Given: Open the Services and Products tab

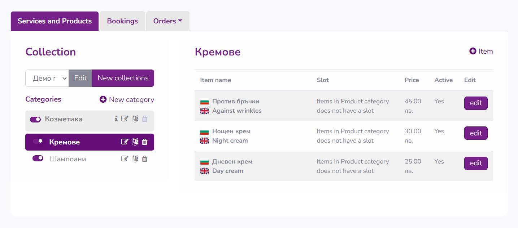Looking at the screenshot, I should point(54,21).
